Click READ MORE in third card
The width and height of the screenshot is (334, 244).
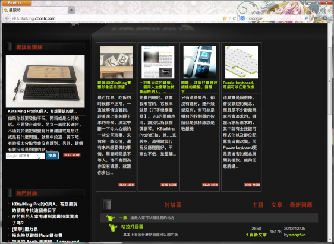[210, 185]
